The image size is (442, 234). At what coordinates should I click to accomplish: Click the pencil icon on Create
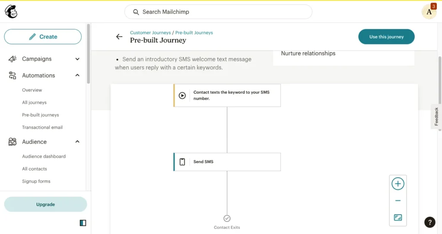click(x=32, y=37)
